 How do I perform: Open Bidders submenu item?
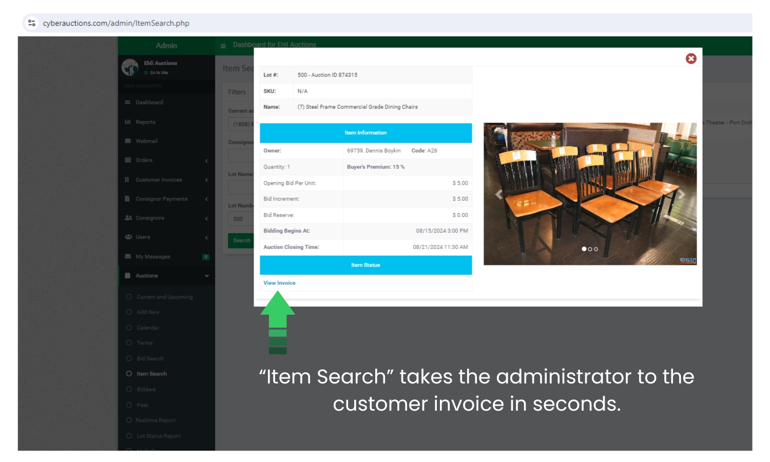click(146, 389)
